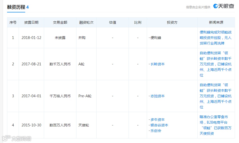
Task: Open 乐创会 investor link
Action: (156, 131)
